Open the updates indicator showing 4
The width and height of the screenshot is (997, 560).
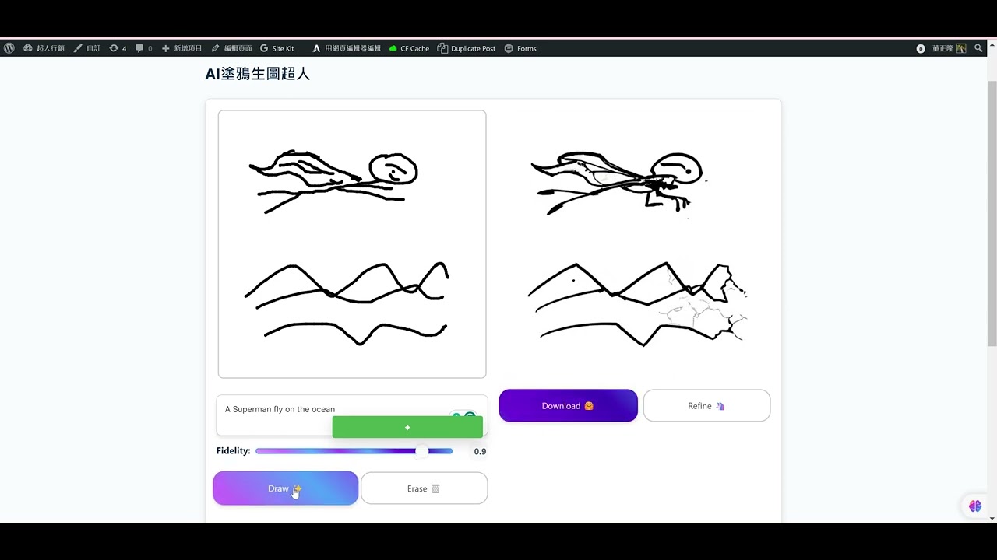(118, 48)
